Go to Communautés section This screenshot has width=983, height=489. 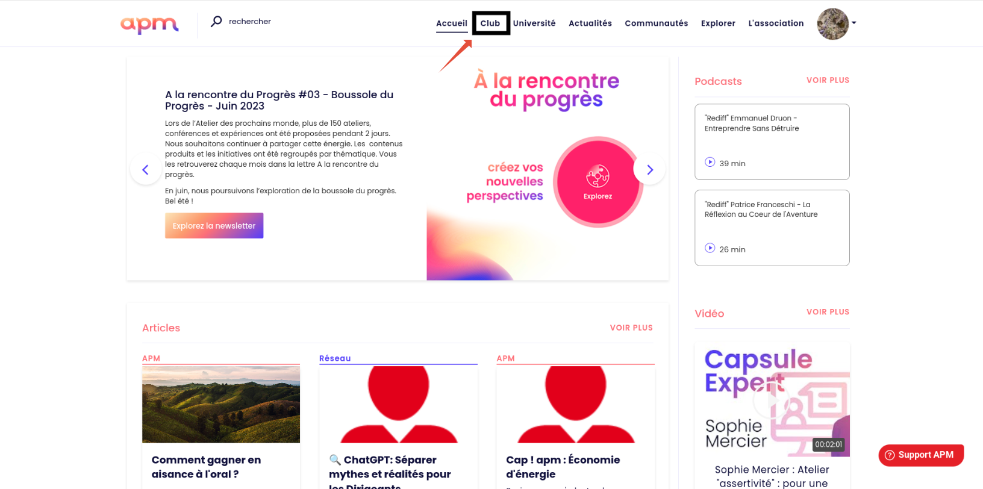[656, 23]
